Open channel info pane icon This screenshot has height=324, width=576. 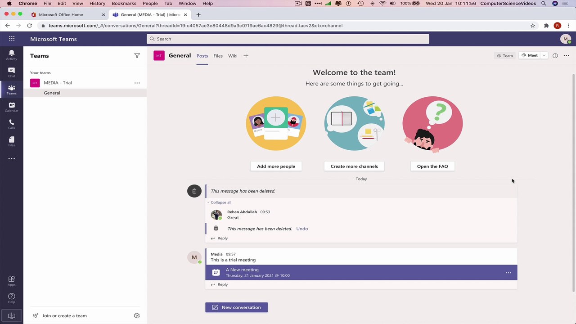pos(555,55)
